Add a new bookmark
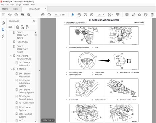The height and width of the screenshot is (123, 156). point(22,27)
